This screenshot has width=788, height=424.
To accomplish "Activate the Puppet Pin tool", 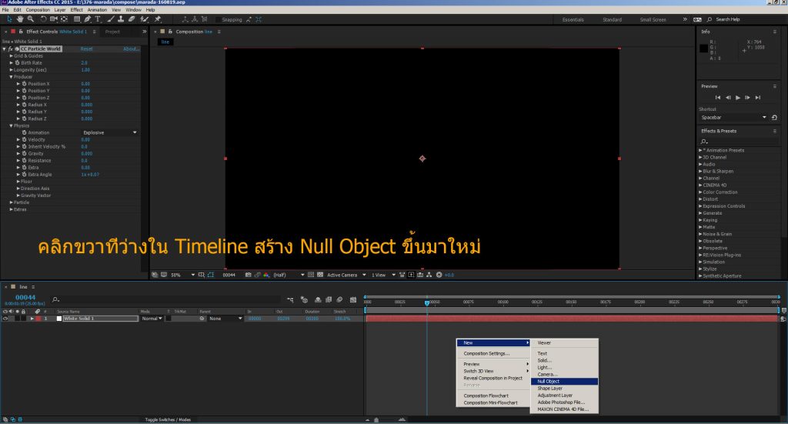I will 158,19.
